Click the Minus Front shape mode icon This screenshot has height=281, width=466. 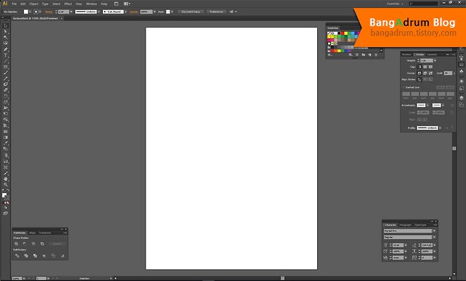click(25, 244)
